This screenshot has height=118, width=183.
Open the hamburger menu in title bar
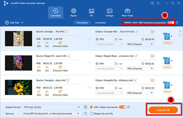158,3
